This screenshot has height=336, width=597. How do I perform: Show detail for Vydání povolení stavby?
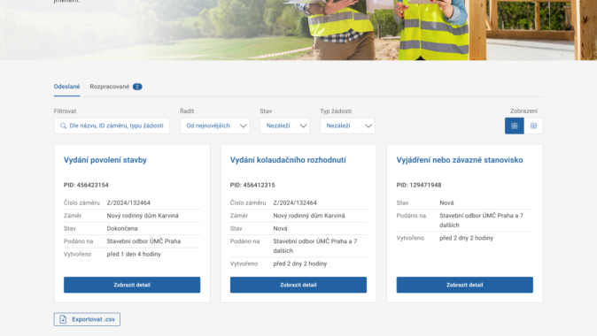(x=132, y=285)
